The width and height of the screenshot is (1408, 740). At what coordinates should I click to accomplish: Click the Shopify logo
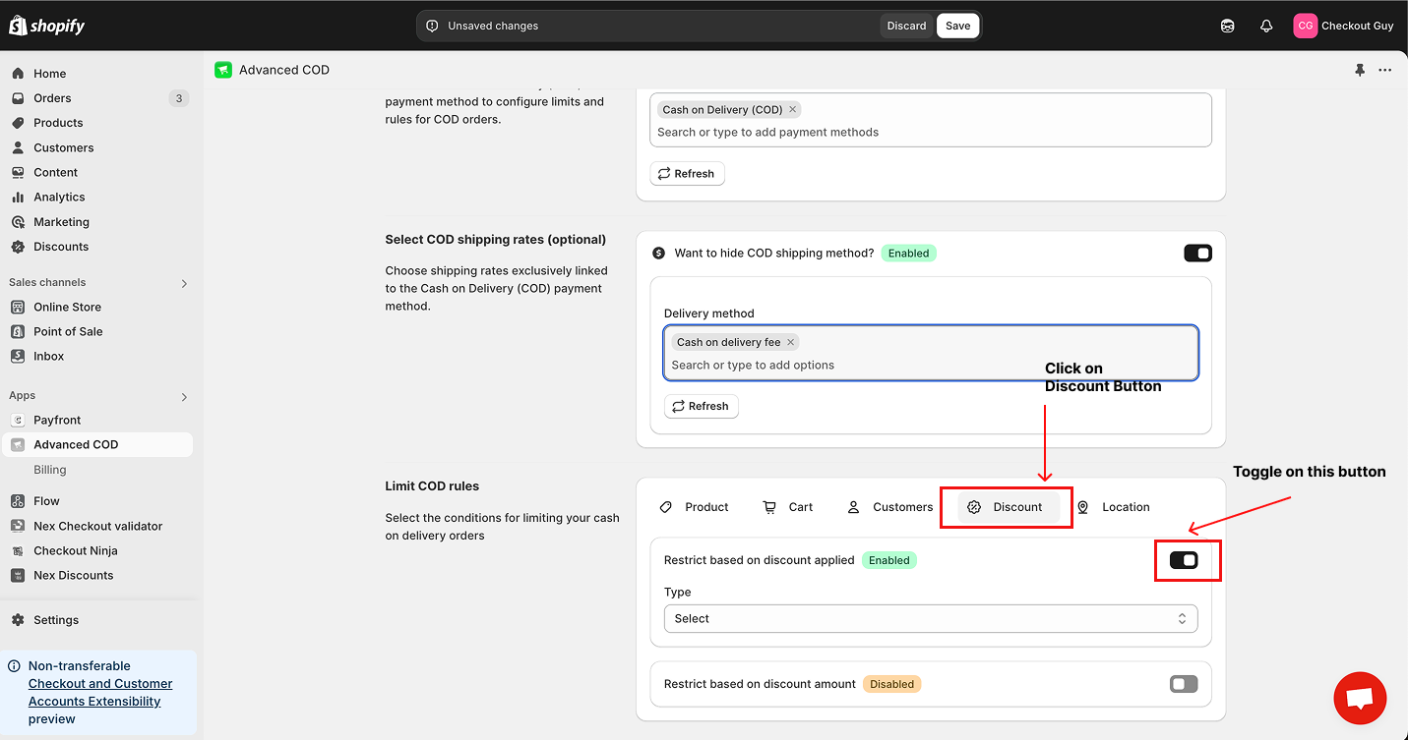click(x=47, y=27)
